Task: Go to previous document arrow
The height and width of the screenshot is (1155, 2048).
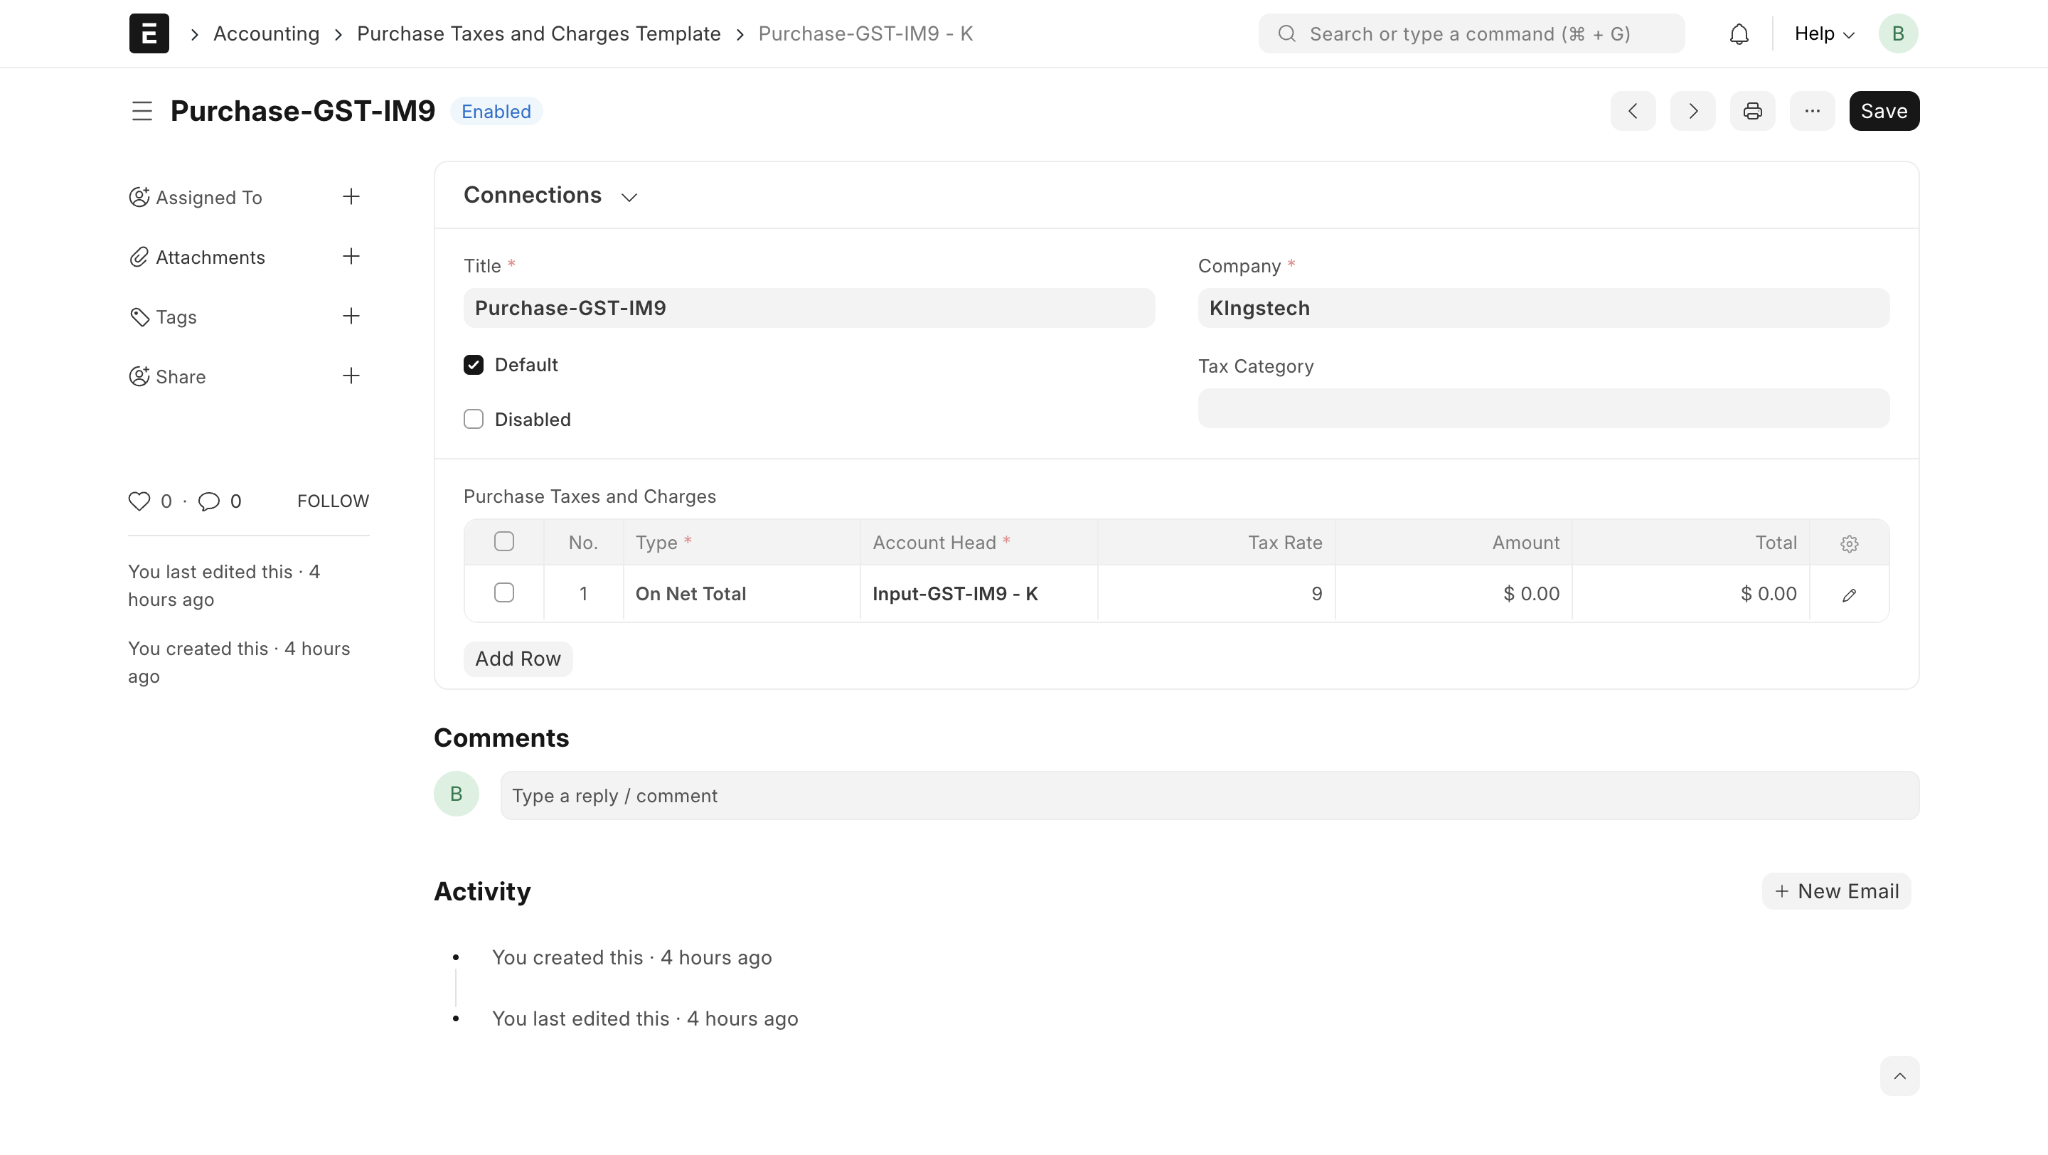Action: 1633,111
